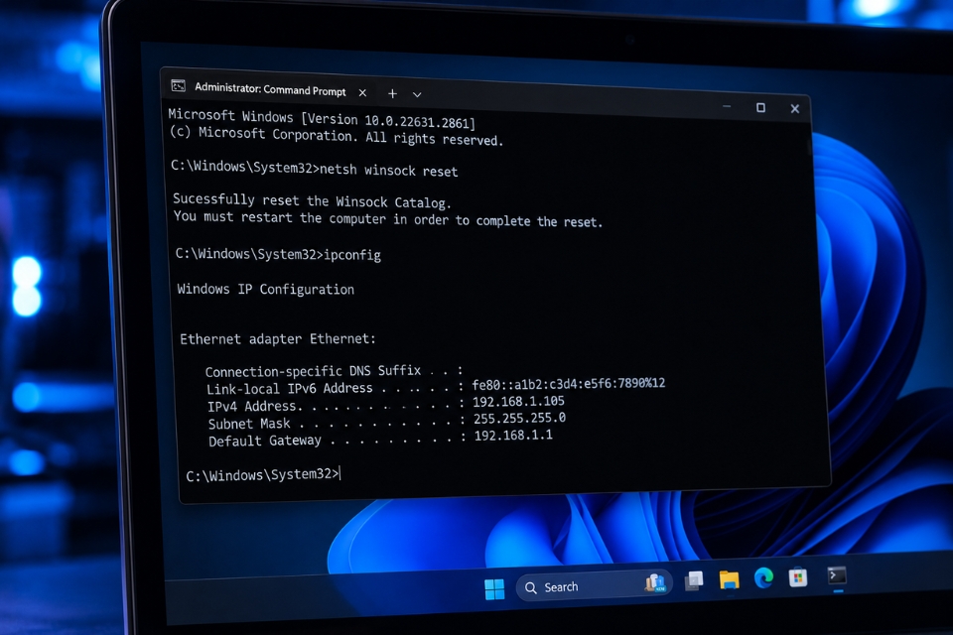Click 'Windows IP Configuration' heading text
The image size is (953, 635).
pos(266,289)
